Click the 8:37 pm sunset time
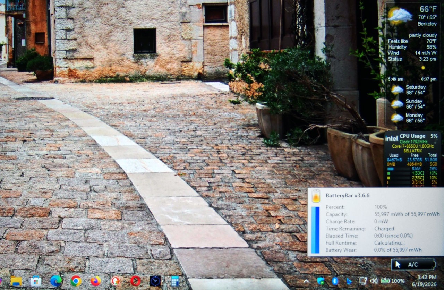 (428, 79)
